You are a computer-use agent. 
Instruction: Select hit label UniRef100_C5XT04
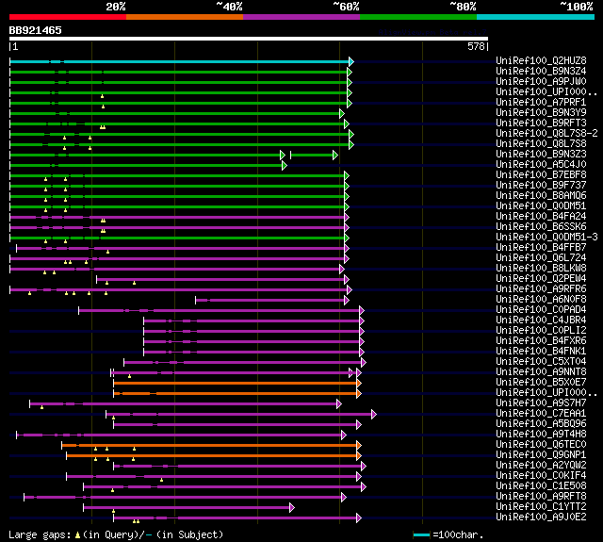click(541, 362)
